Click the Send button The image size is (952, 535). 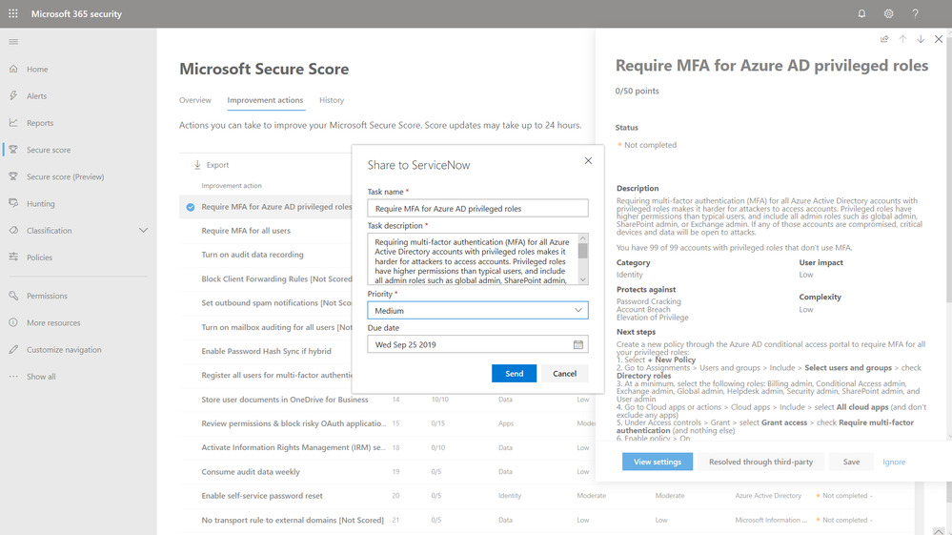click(x=515, y=374)
